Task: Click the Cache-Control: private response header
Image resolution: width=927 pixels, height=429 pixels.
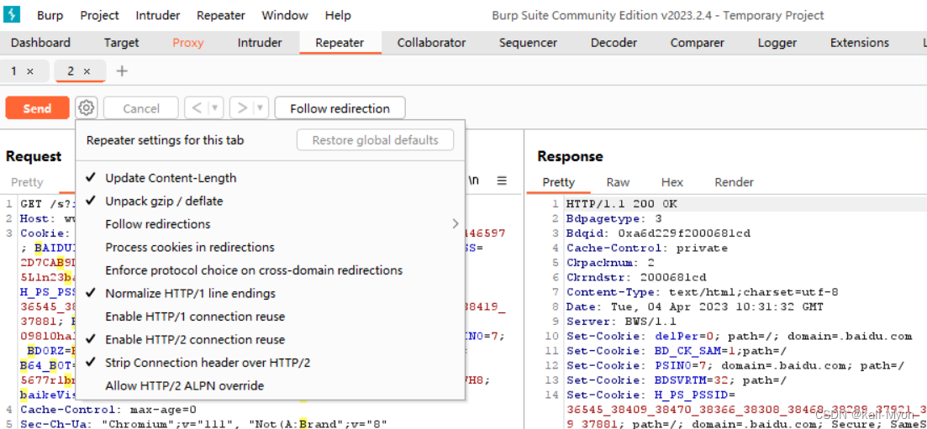Action: 647,249
